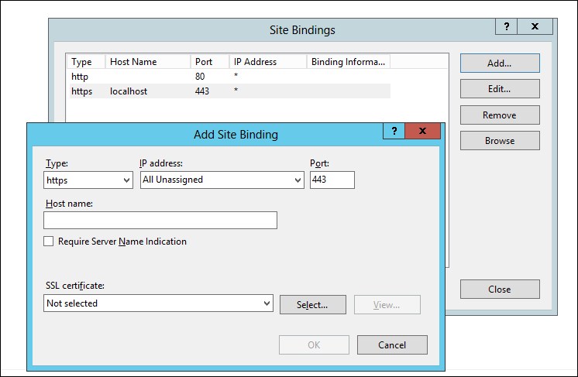Click the Close button in Site Bindings
This screenshot has height=377, width=578.
(x=500, y=290)
